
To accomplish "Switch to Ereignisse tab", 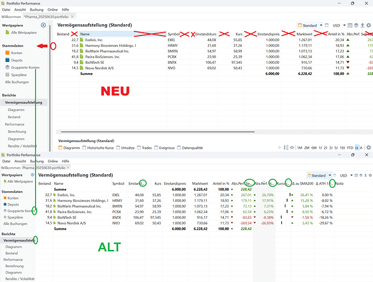I will click(164, 148).
